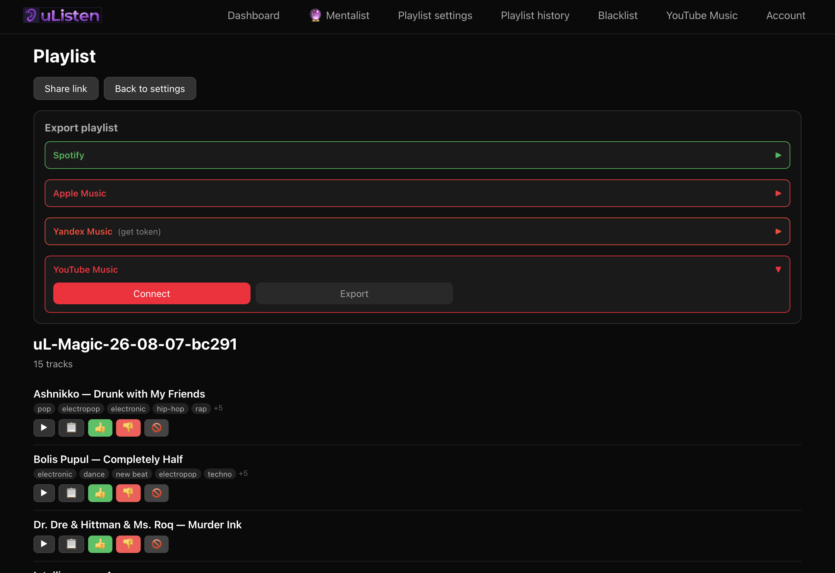Expand the Spotify export section

(x=417, y=155)
